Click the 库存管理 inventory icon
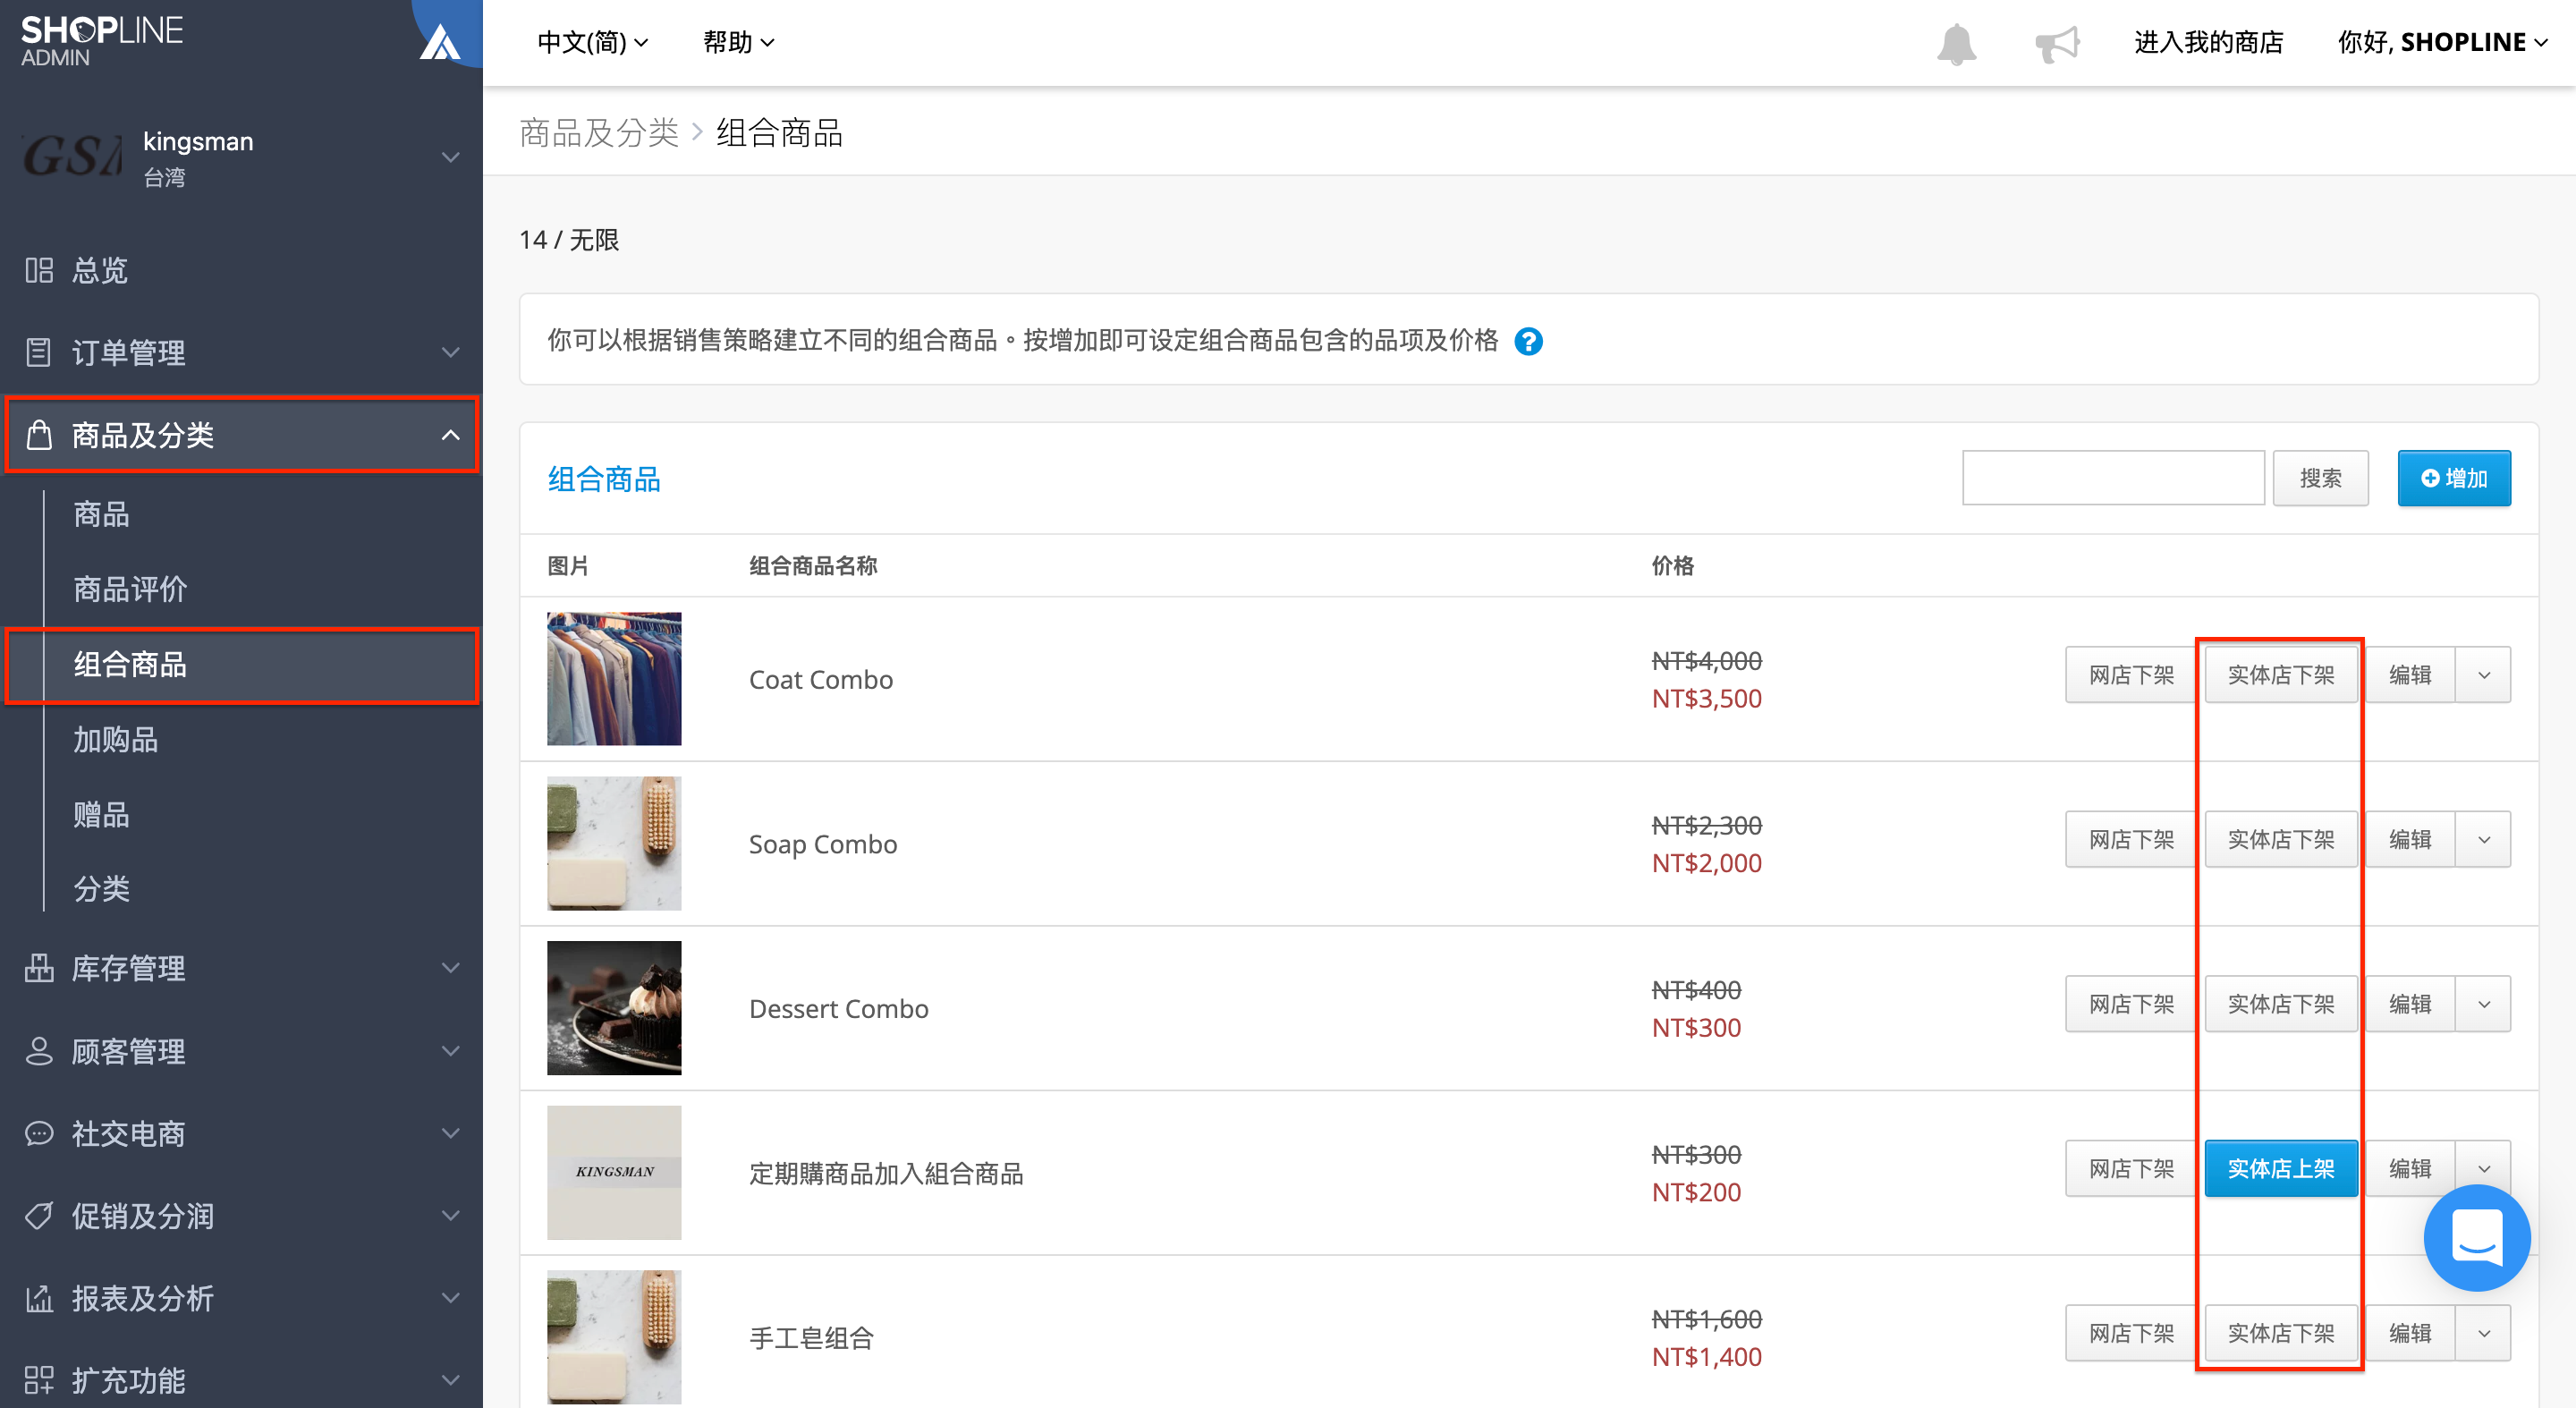 (39, 968)
